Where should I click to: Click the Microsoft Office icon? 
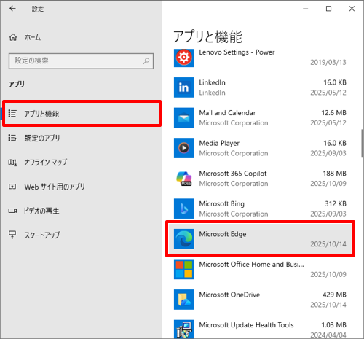tap(184, 269)
